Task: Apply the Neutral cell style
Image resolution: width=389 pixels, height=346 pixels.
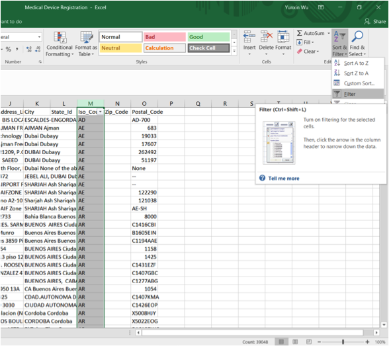Action: click(x=120, y=48)
